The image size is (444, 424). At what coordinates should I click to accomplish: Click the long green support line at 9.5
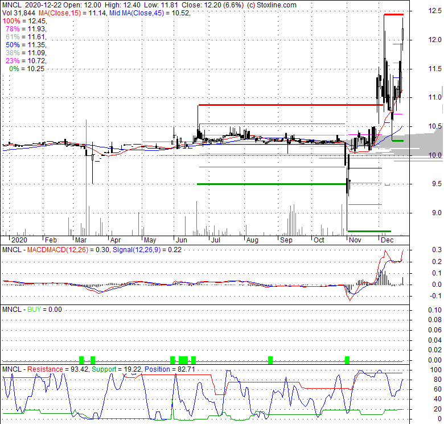point(272,184)
